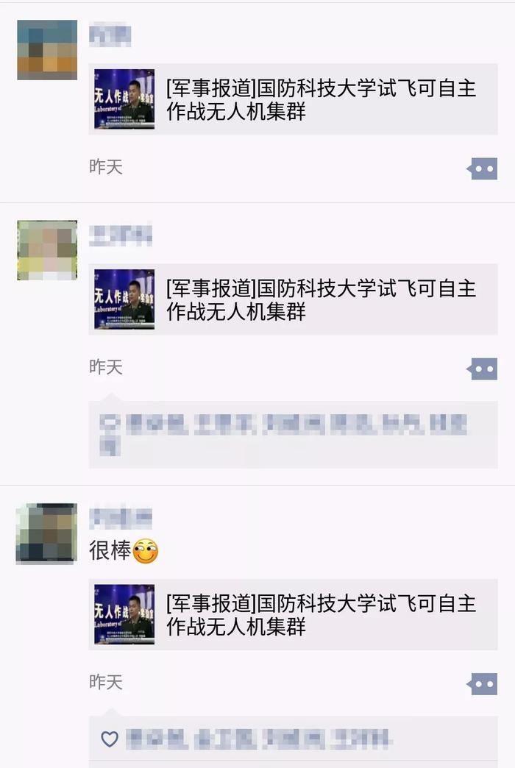Screen dimensions: 515x768
Task: Open comment menu on second post
Action: point(482,369)
